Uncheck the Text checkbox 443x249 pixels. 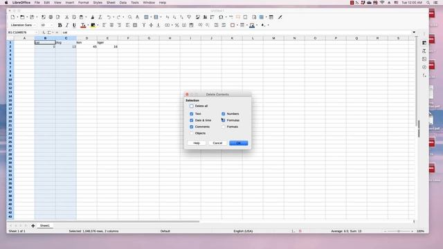click(192, 113)
